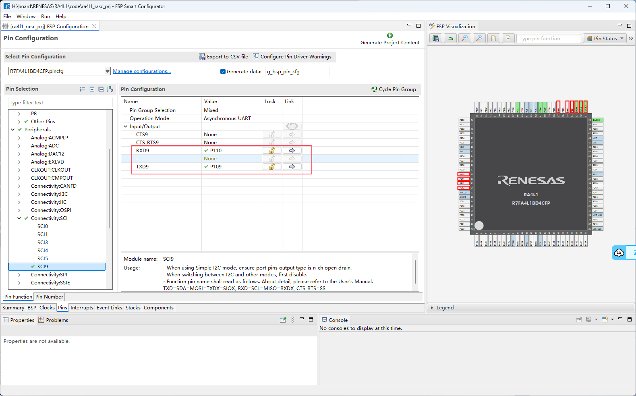
Task: Switch to the Clocks tab
Action: (x=47, y=308)
